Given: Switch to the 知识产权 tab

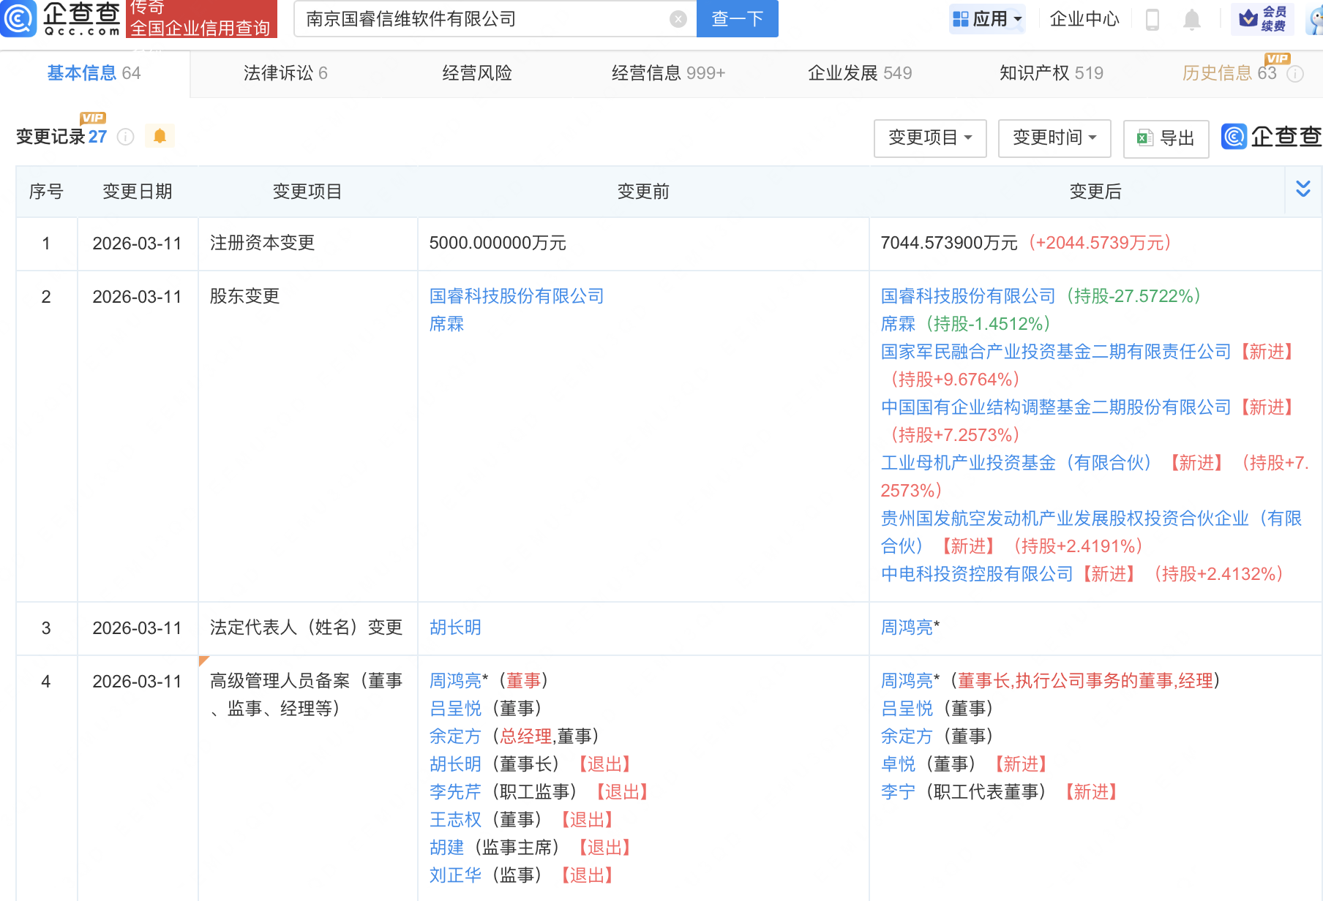Looking at the screenshot, I should point(1051,73).
